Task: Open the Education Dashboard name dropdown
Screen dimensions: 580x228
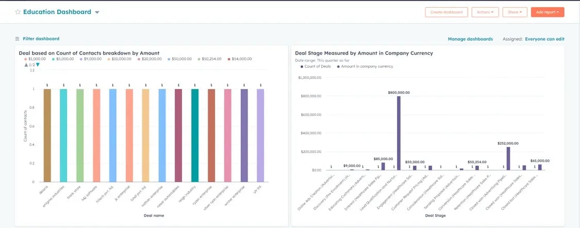Action: (x=97, y=12)
